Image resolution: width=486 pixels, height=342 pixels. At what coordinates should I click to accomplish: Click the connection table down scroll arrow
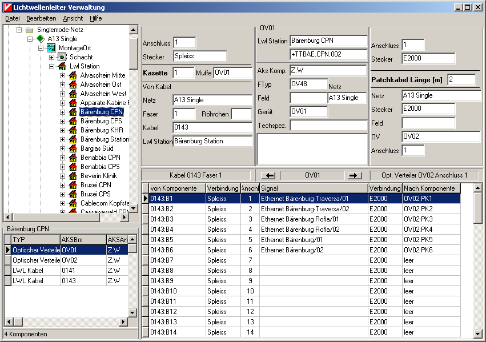(x=477, y=333)
